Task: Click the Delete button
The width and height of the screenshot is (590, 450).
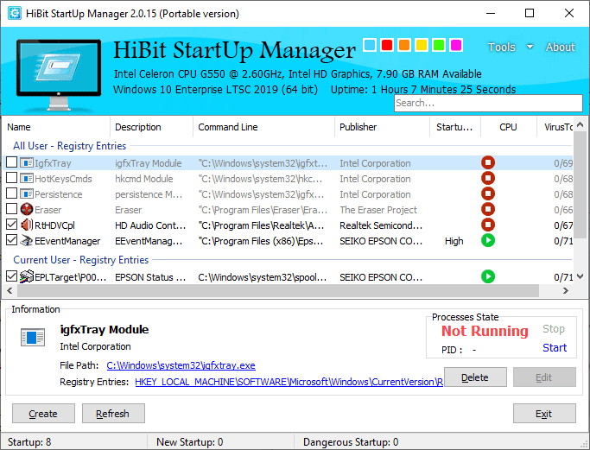Action: coord(475,377)
